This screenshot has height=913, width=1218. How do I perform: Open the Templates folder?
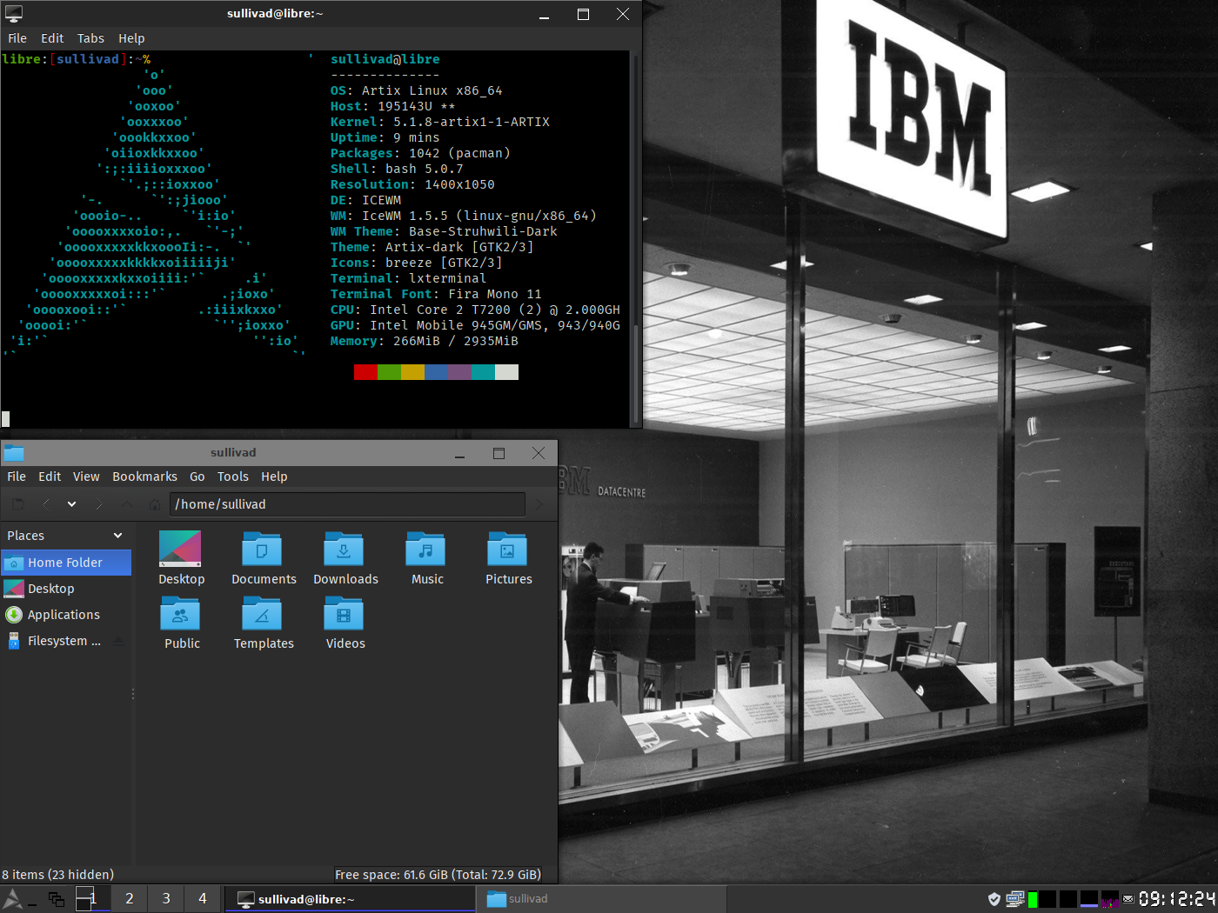click(264, 623)
